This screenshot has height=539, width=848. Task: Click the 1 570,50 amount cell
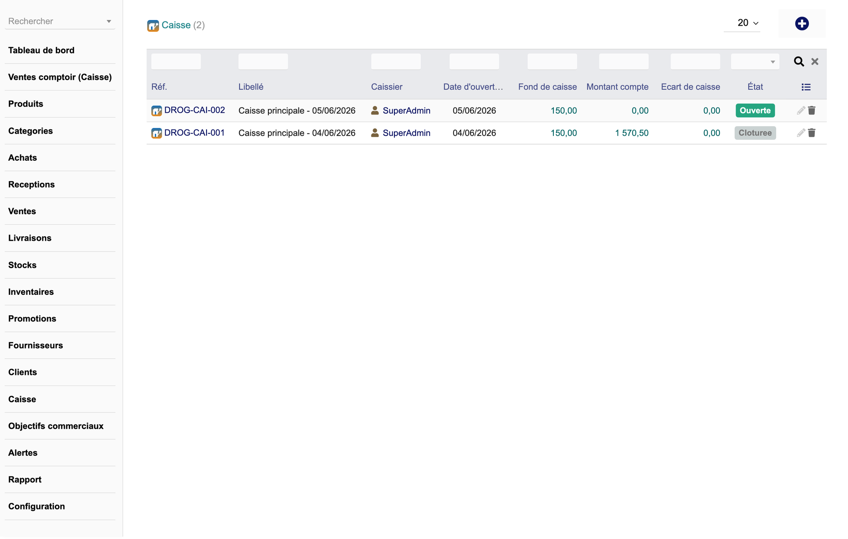click(x=631, y=133)
